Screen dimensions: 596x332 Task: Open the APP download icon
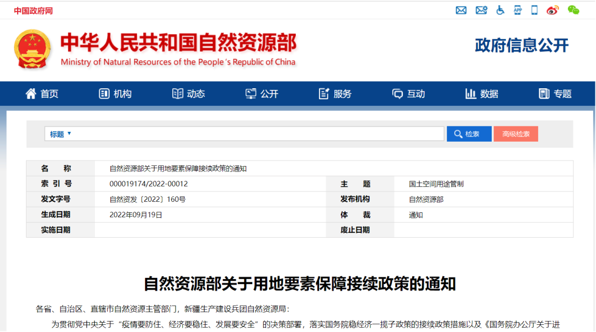click(517, 10)
